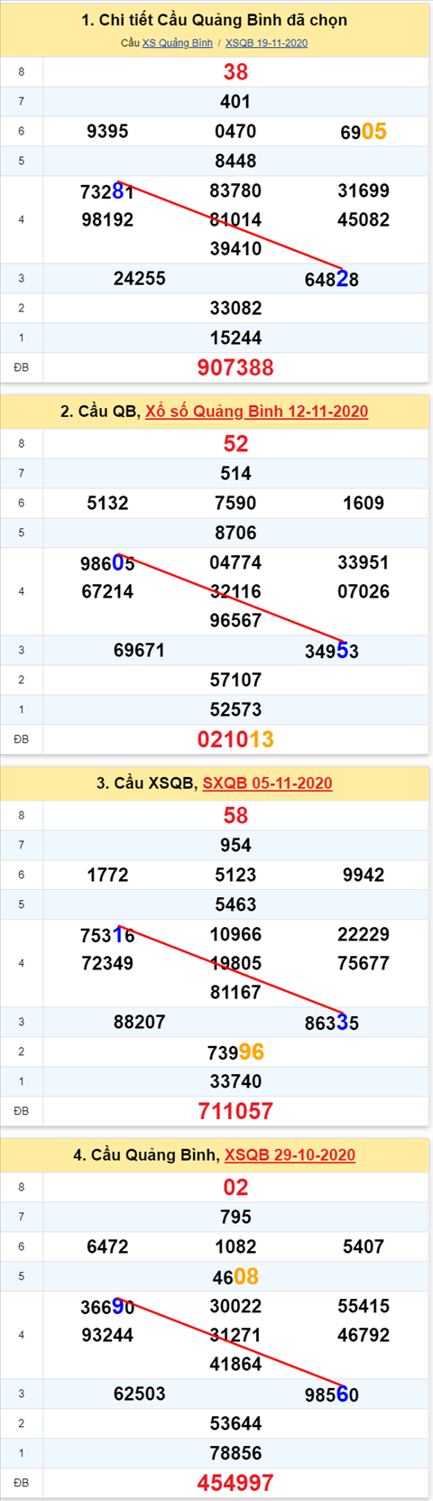Open the XSQB 29-10-2020 link
The height and width of the screenshot is (1501, 433).
coord(290,1155)
